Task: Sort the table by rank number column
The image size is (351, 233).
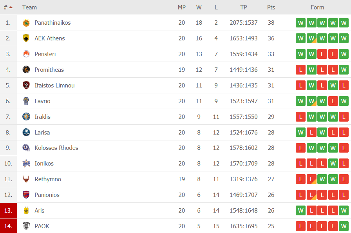Action: pyautogui.click(x=8, y=7)
